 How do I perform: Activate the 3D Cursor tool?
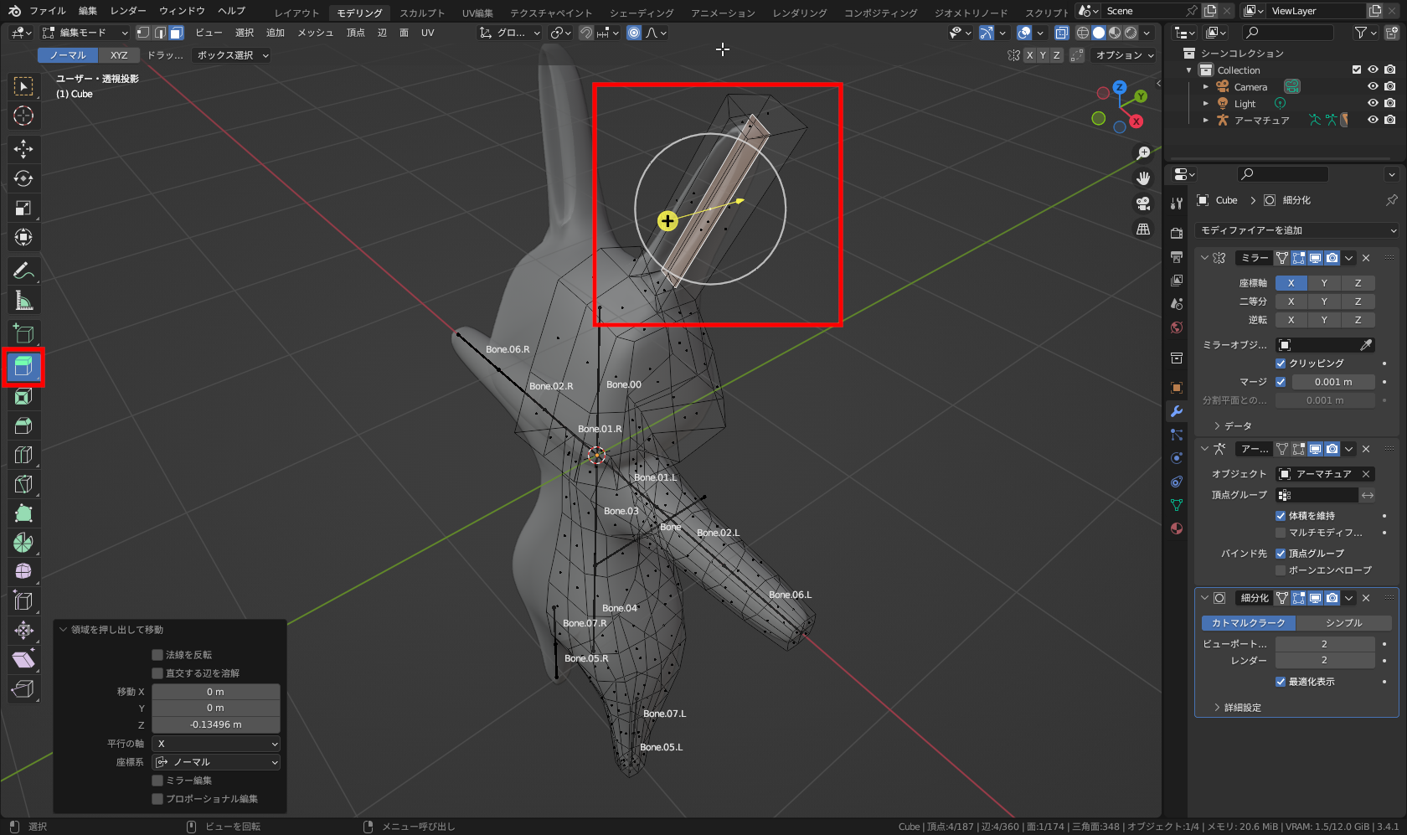23,116
